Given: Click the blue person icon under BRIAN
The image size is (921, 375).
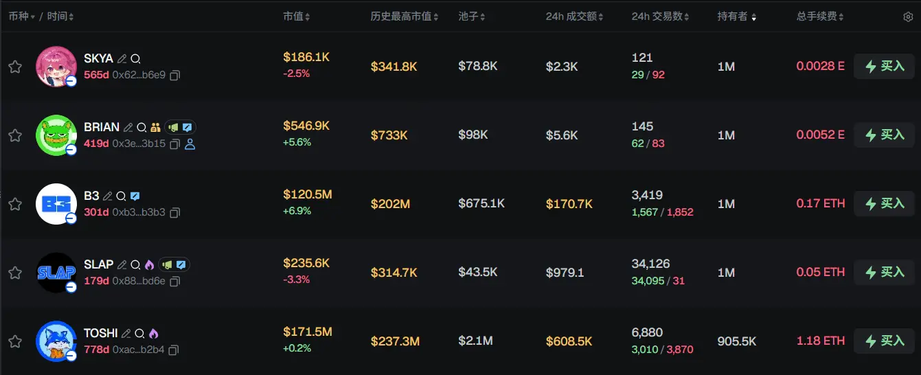Looking at the screenshot, I should pyautogui.click(x=190, y=144).
